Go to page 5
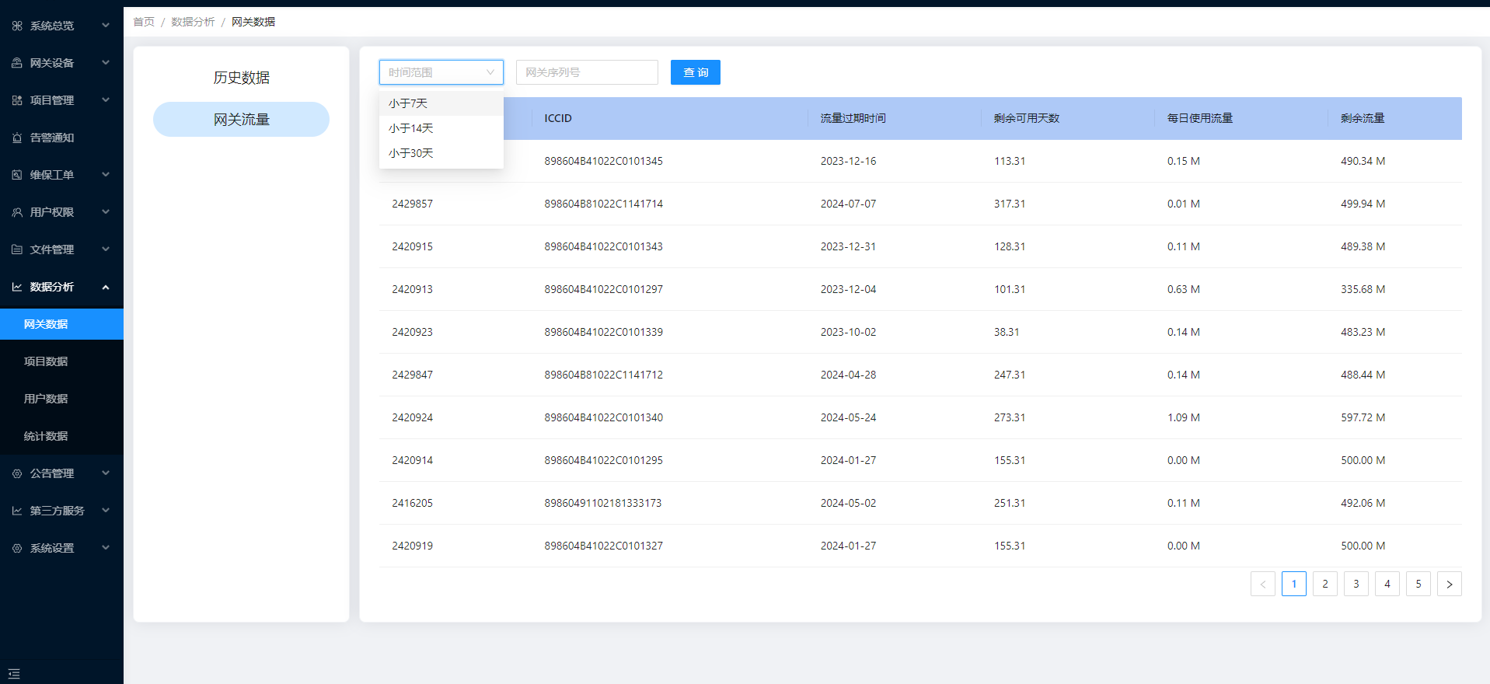The height and width of the screenshot is (684, 1490). coord(1418,584)
